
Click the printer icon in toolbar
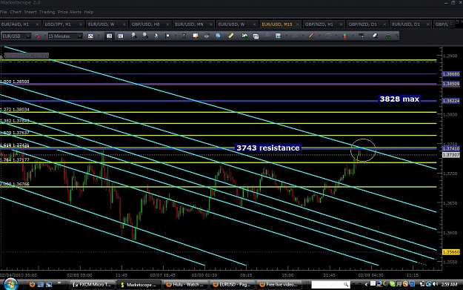point(207,36)
